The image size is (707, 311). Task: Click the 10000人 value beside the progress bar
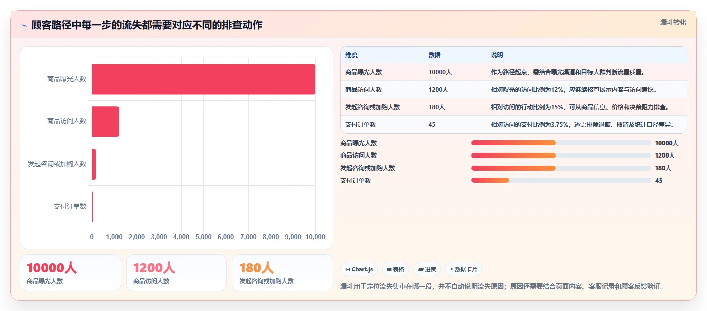pos(667,143)
